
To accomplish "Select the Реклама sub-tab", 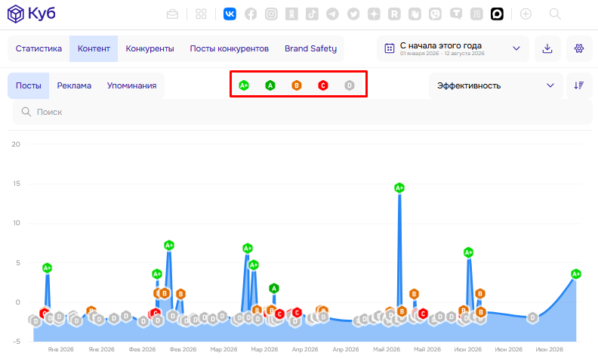I will pos(74,85).
